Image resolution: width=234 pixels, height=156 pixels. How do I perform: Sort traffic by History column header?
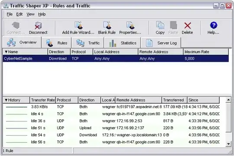point(16,100)
